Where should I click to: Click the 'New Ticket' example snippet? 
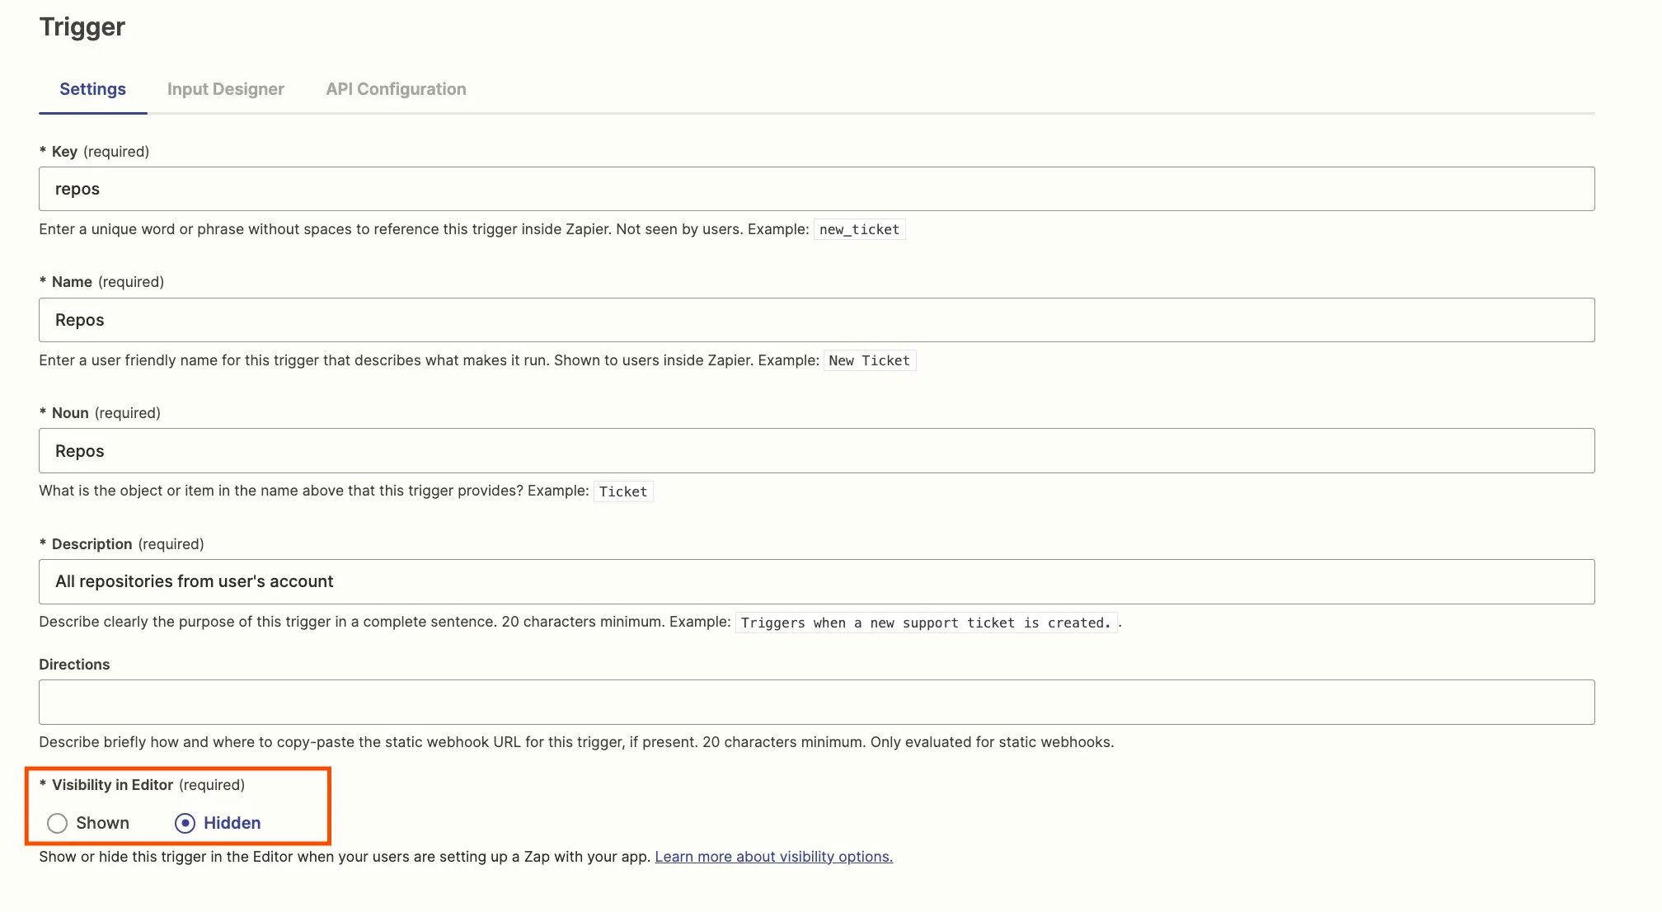[x=869, y=361]
